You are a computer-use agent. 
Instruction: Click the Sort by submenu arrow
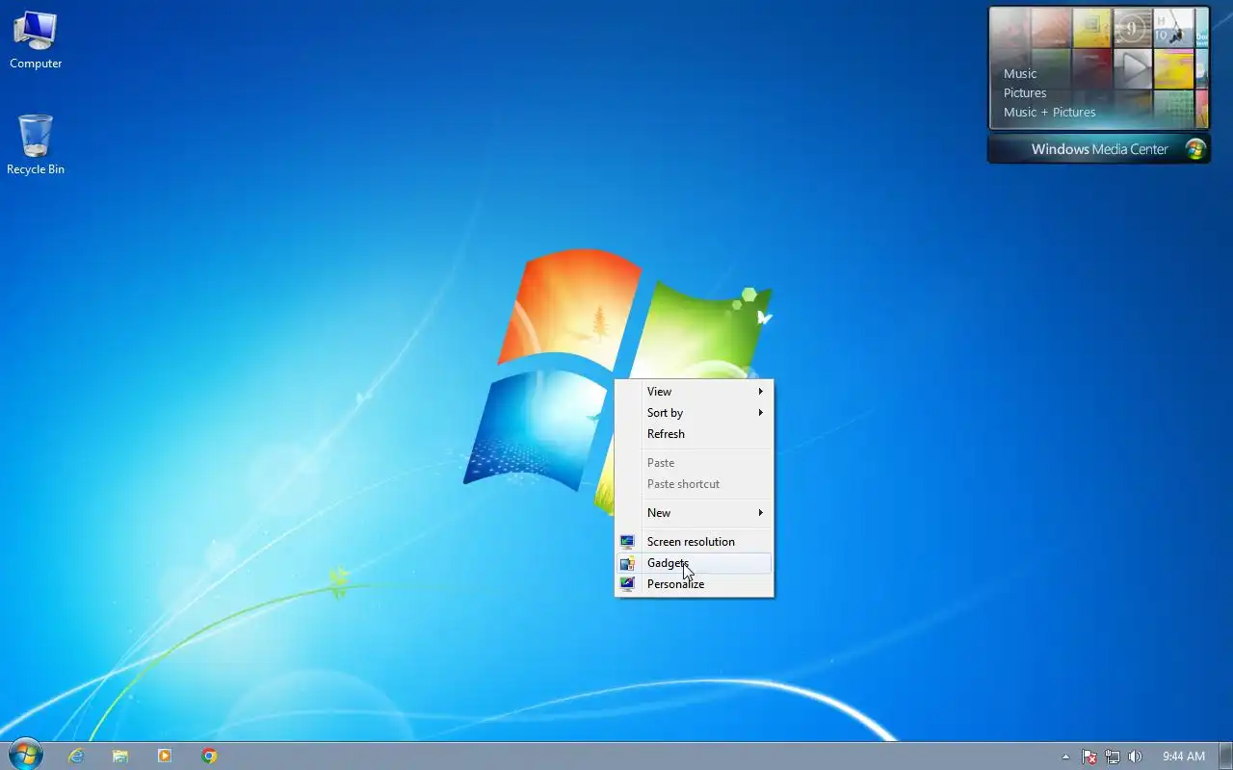click(761, 413)
